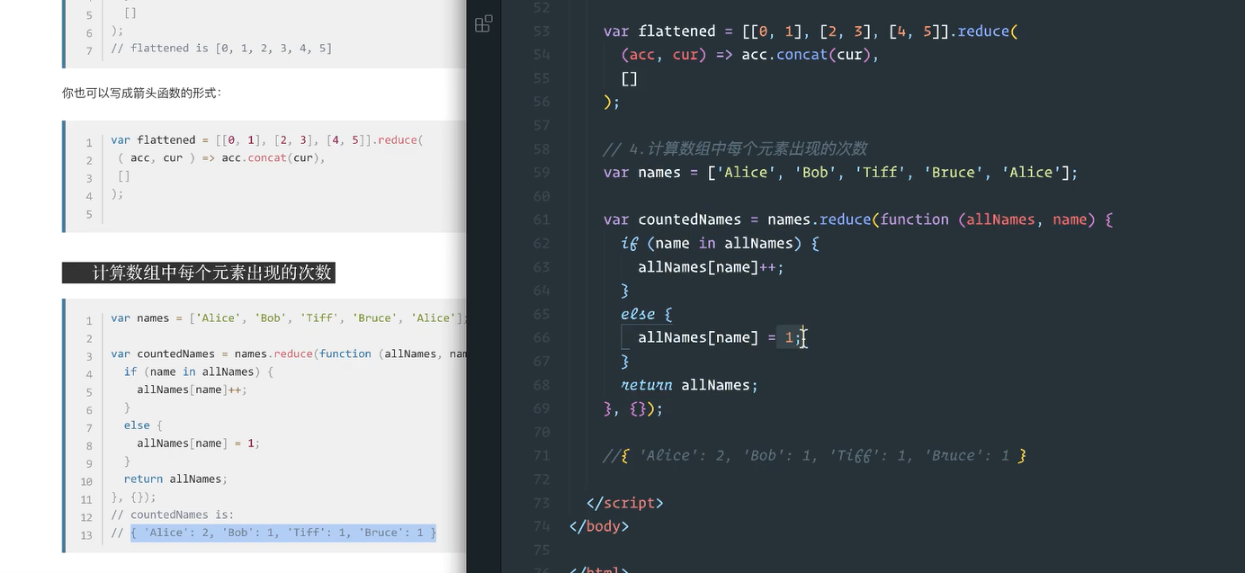
Task: Click the selected result object text on web page
Action: [x=283, y=533]
